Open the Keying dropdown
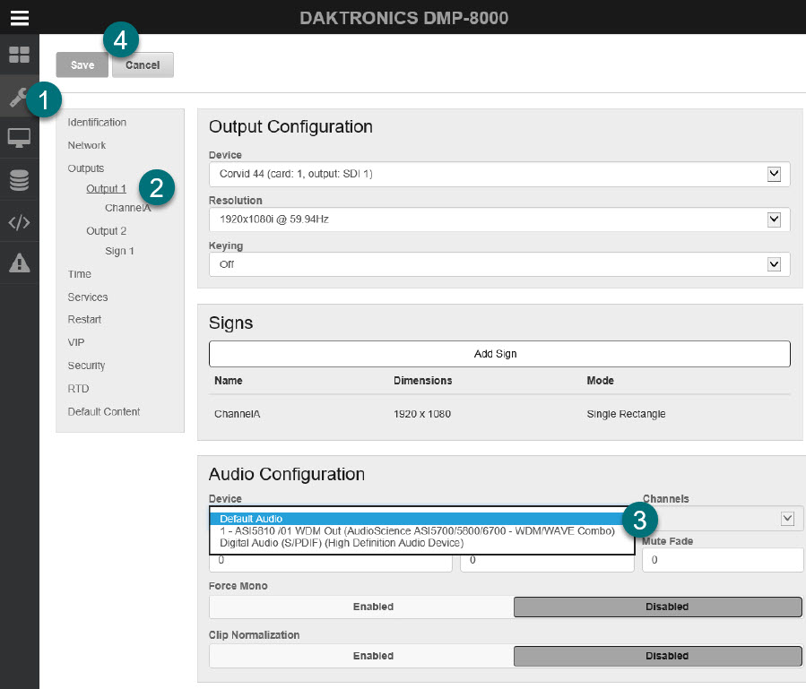806x689 pixels. coord(773,264)
